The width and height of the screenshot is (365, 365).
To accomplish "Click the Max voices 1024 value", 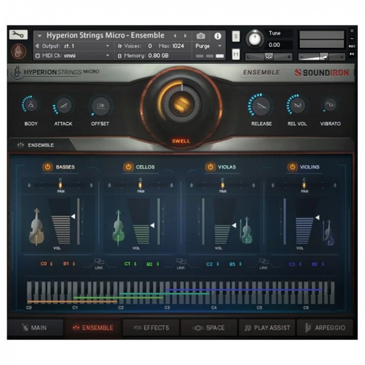I will point(178,46).
